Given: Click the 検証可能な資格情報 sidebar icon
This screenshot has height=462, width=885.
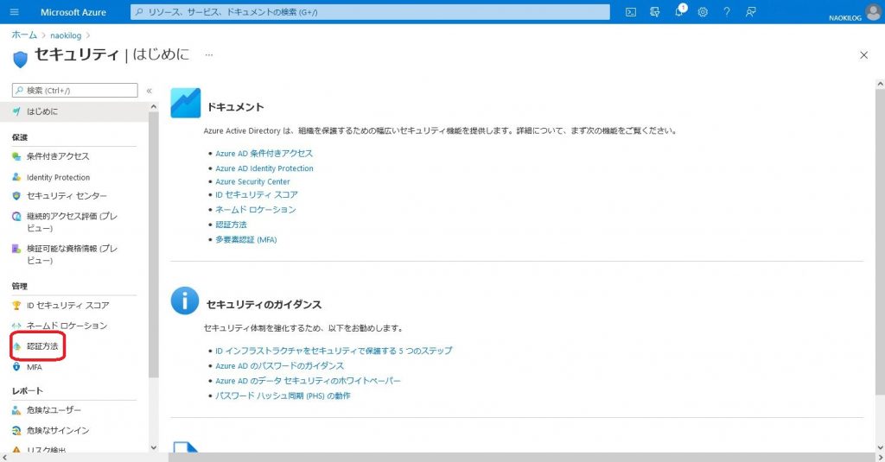Looking at the screenshot, I should pos(16,248).
